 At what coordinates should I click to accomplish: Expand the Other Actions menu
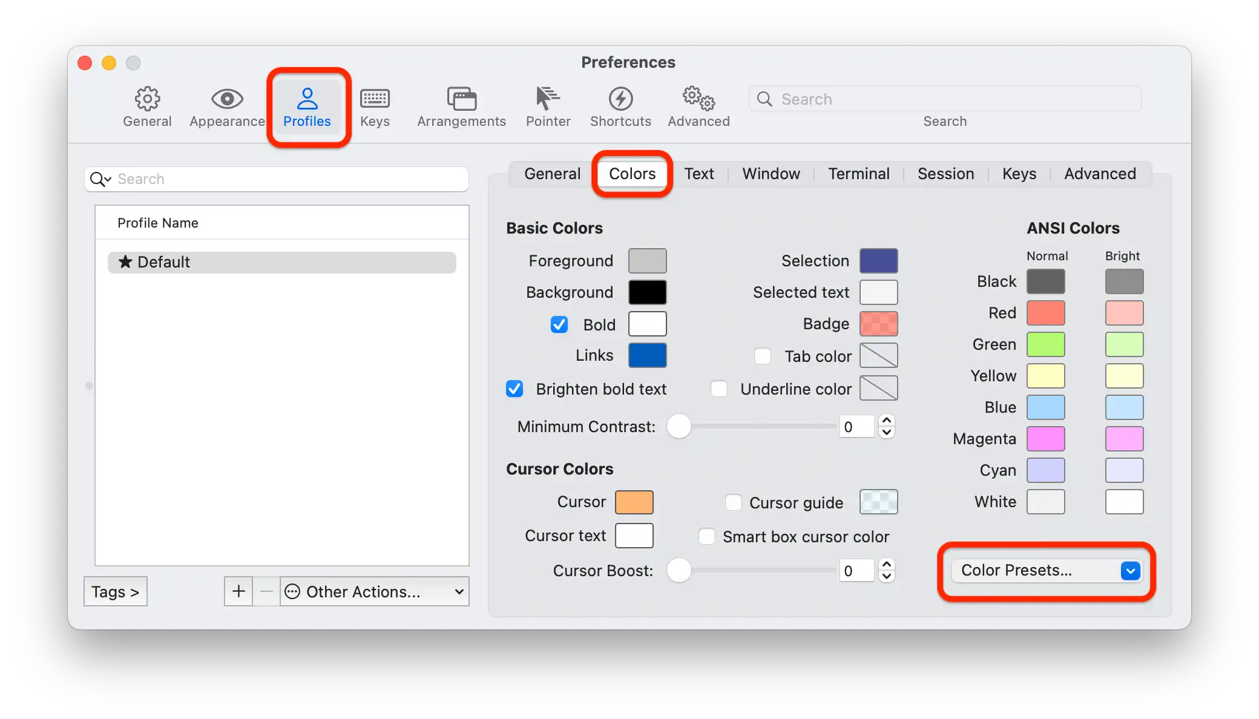(374, 591)
